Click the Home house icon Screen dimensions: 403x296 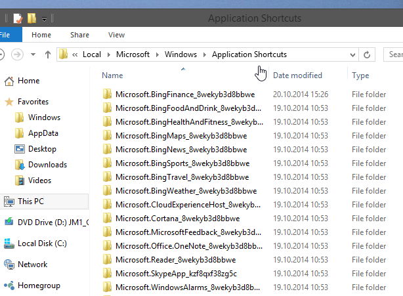[x=9, y=81]
